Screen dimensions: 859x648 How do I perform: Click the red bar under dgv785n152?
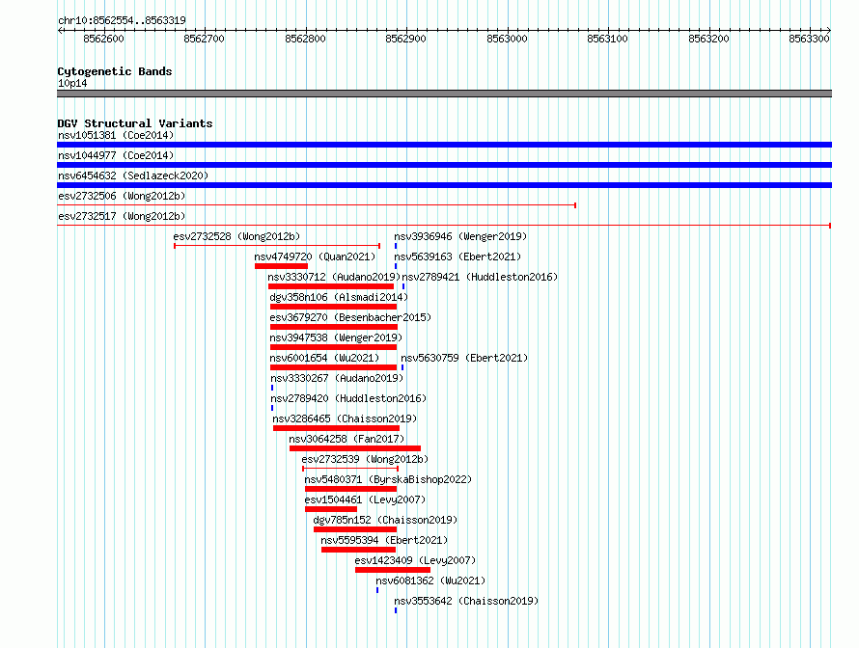pos(355,529)
